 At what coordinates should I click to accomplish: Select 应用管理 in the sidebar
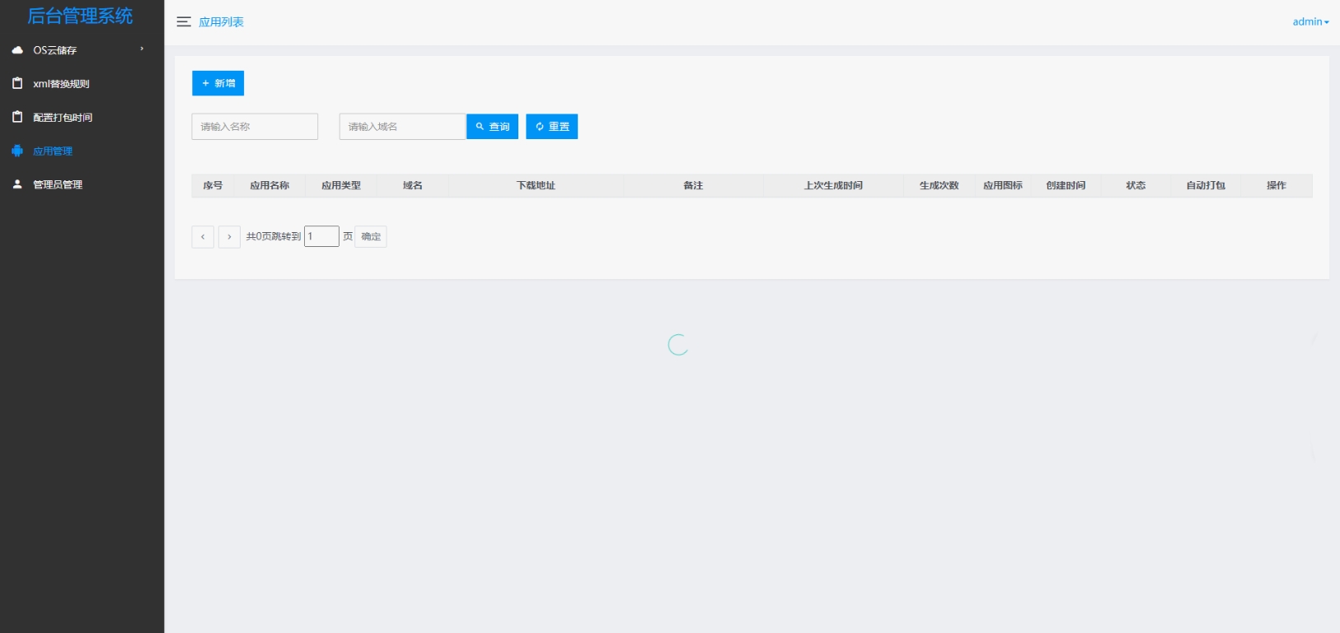pyautogui.click(x=82, y=151)
